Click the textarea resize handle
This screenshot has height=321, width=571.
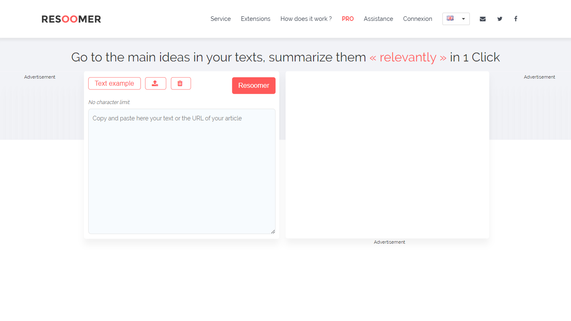coord(273,232)
